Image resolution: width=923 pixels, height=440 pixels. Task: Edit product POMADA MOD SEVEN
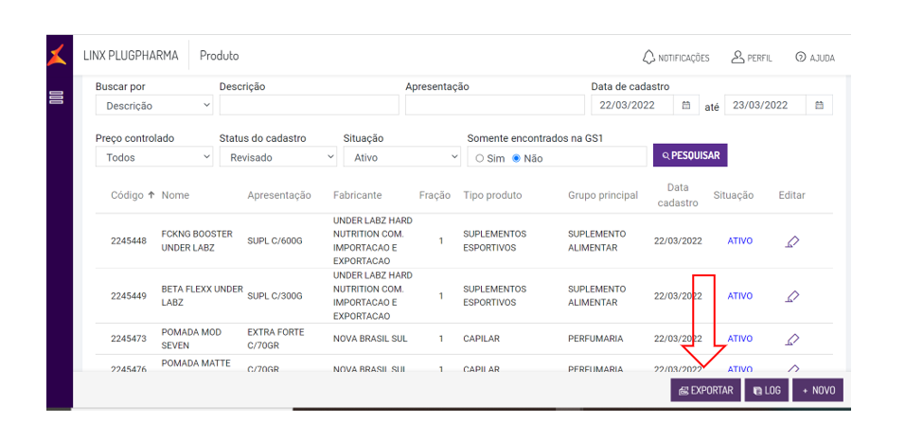[x=792, y=339]
